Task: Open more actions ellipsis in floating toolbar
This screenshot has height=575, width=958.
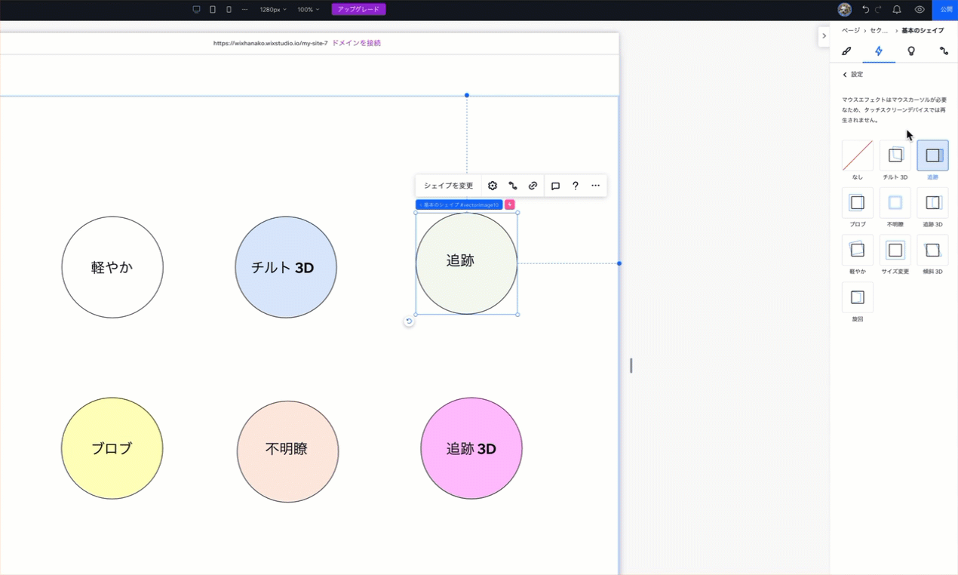Action: 595,186
